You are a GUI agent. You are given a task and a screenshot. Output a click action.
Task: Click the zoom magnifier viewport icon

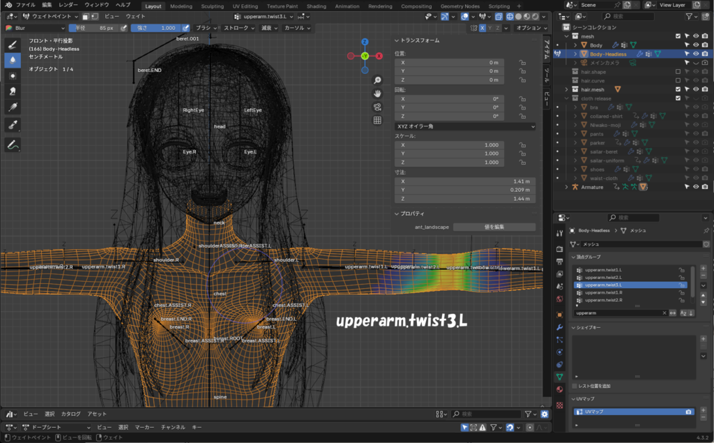pos(377,80)
